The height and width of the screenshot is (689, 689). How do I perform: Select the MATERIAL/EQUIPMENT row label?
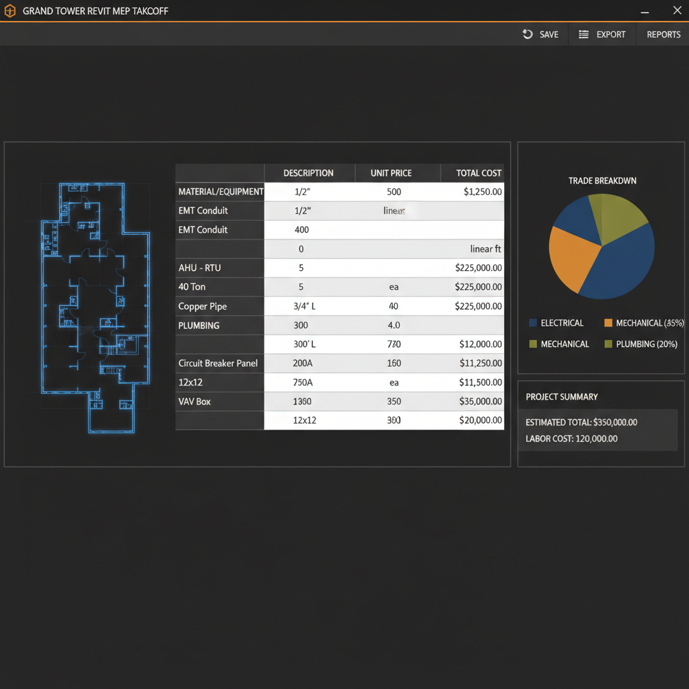221,192
